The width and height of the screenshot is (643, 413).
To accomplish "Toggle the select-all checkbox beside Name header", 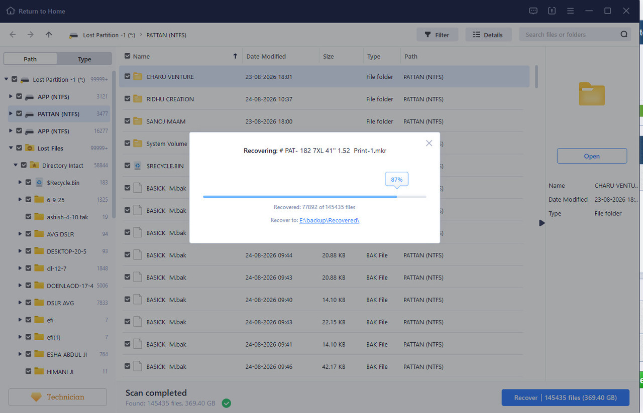I will click(128, 56).
